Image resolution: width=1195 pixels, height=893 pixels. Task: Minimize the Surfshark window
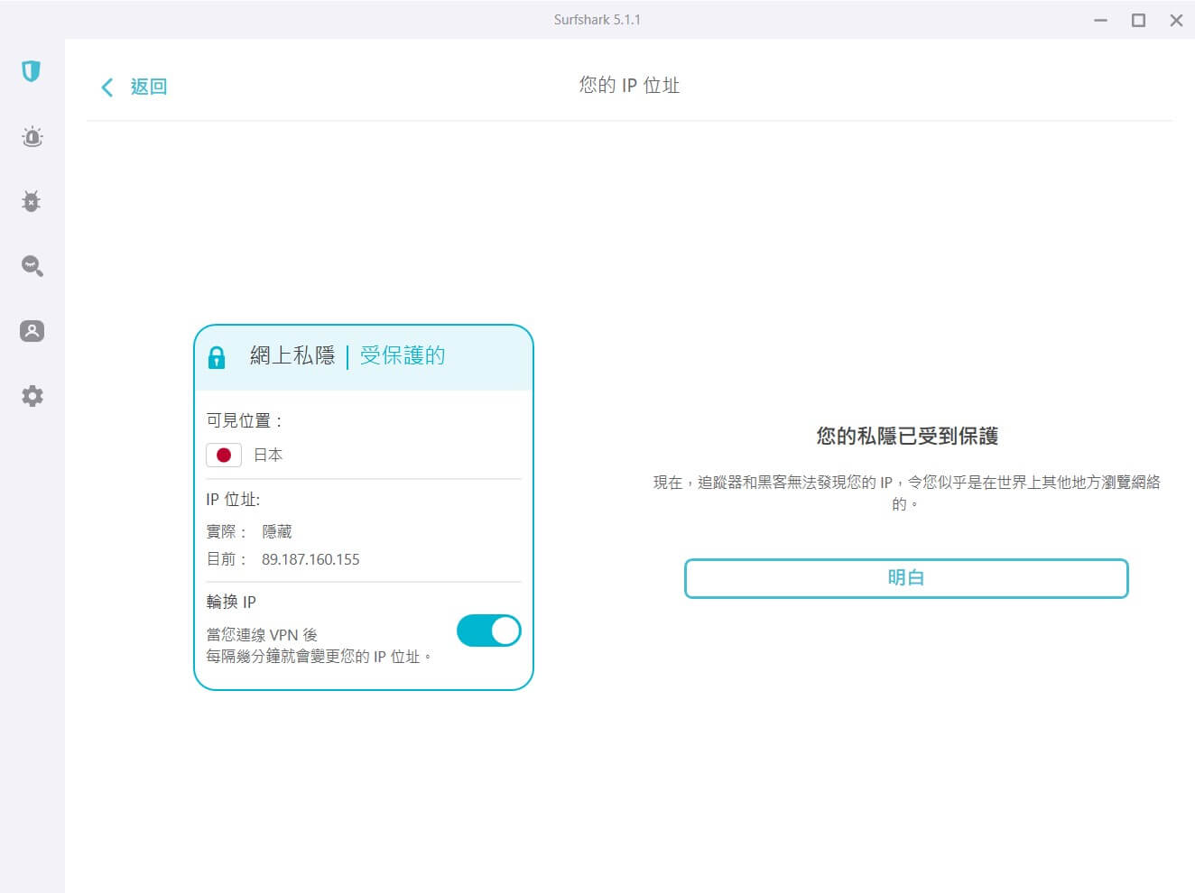coord(1100,20)
